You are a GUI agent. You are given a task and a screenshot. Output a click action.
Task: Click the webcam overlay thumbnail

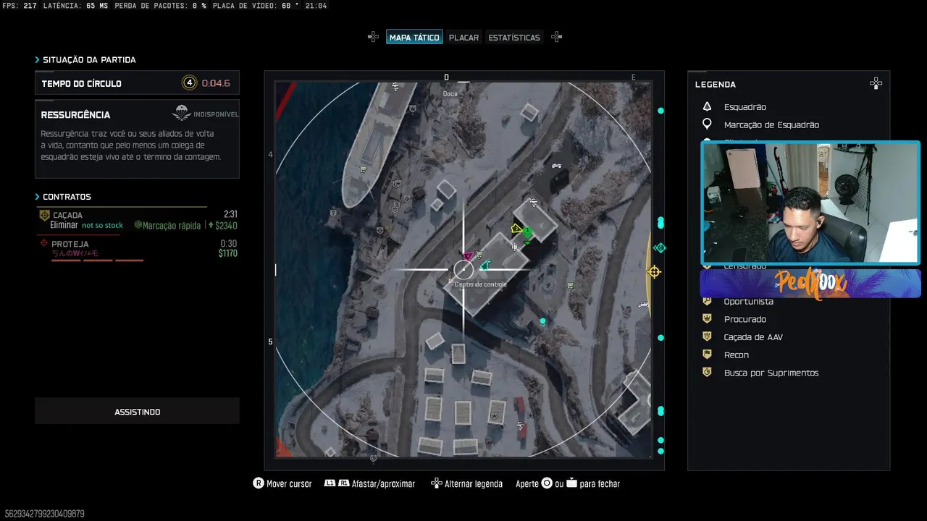tap(810, 203)
